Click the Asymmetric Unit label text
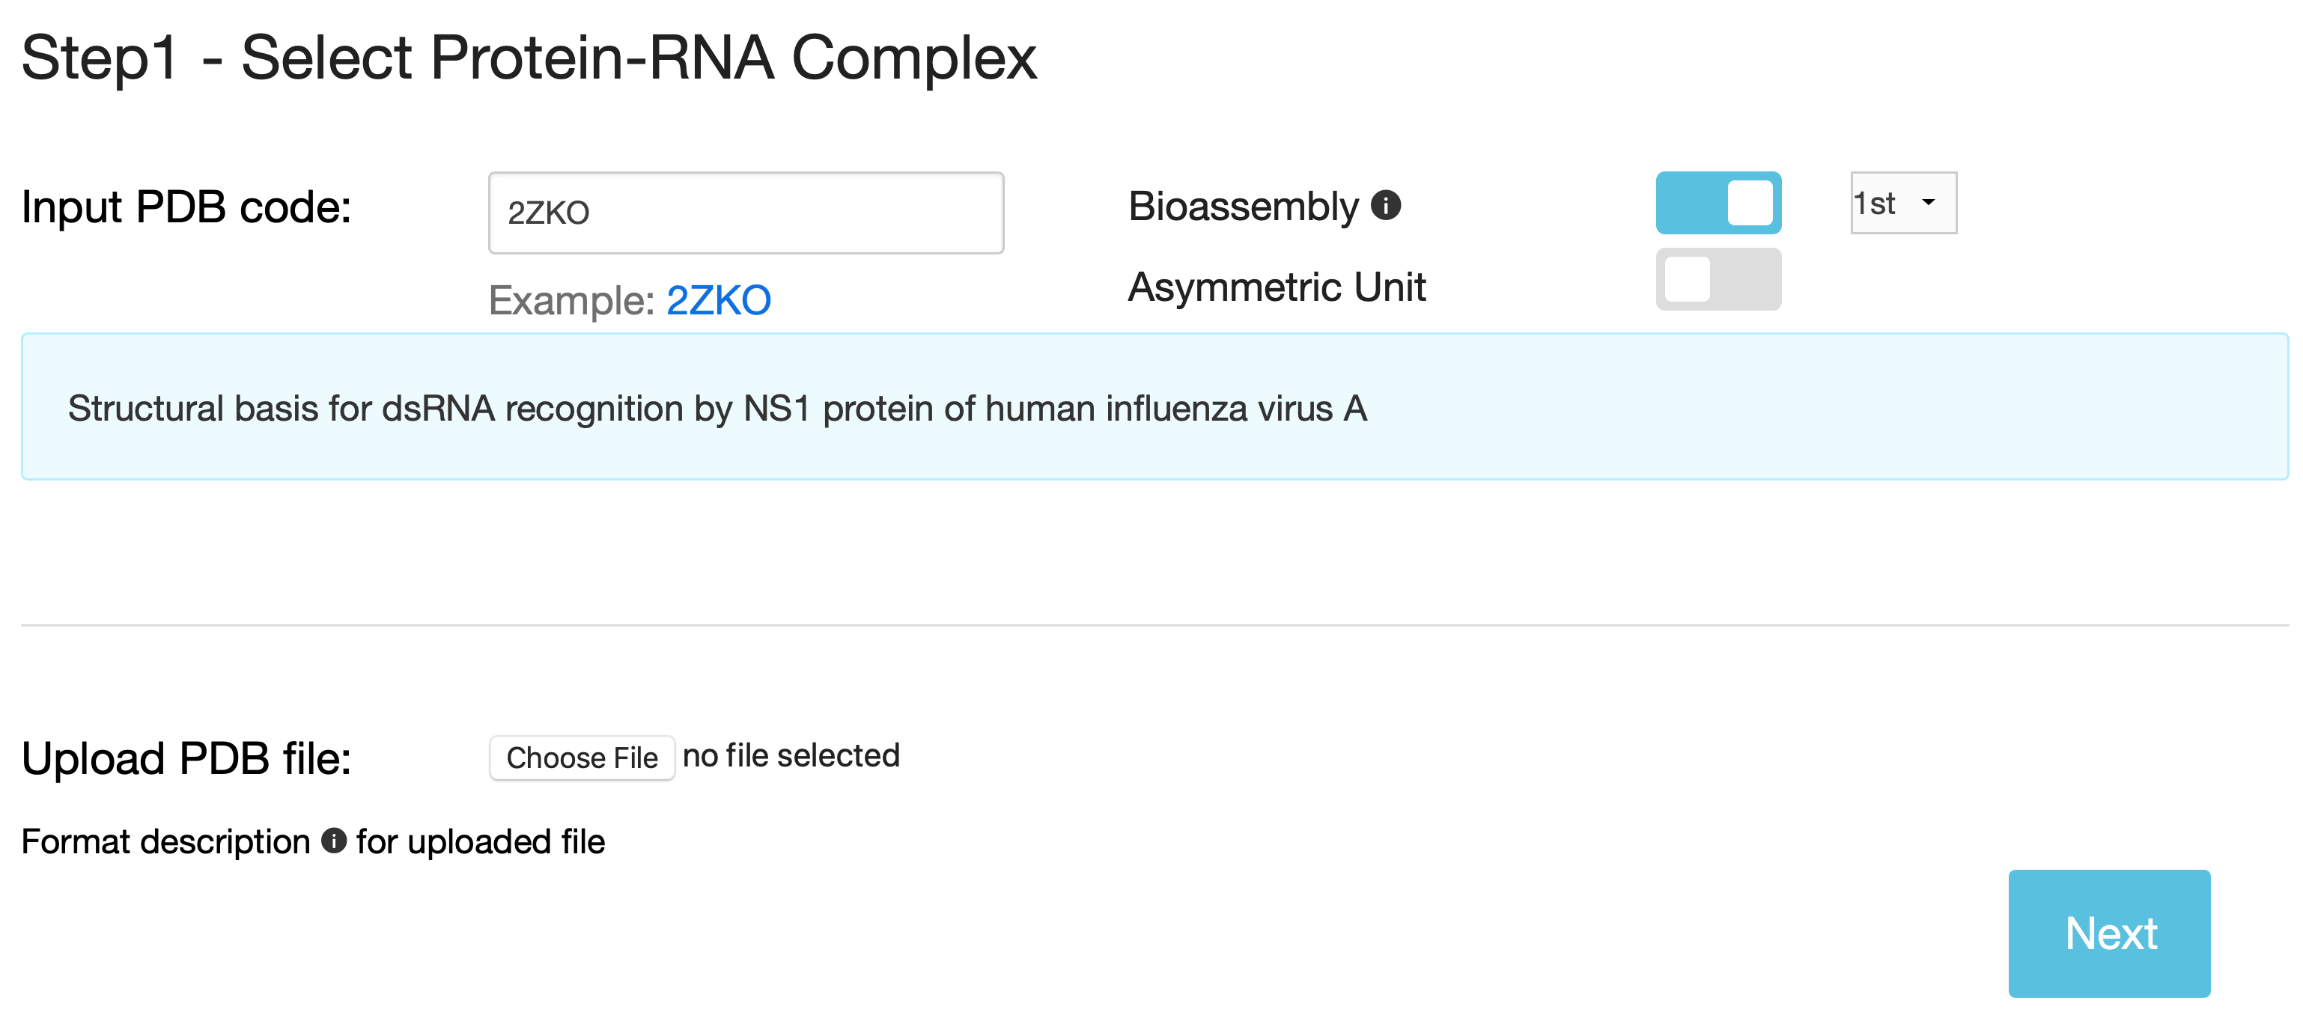Screen dimensions: 2303x1018 coord(1276,287)
